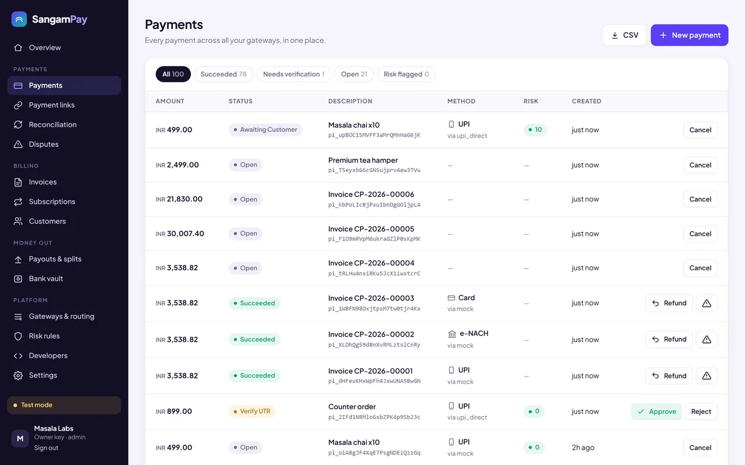This screenshot has height=465, width=745.
Task: Click the Test mode badge
Action: pyautogui.click(x=64, y=405)
